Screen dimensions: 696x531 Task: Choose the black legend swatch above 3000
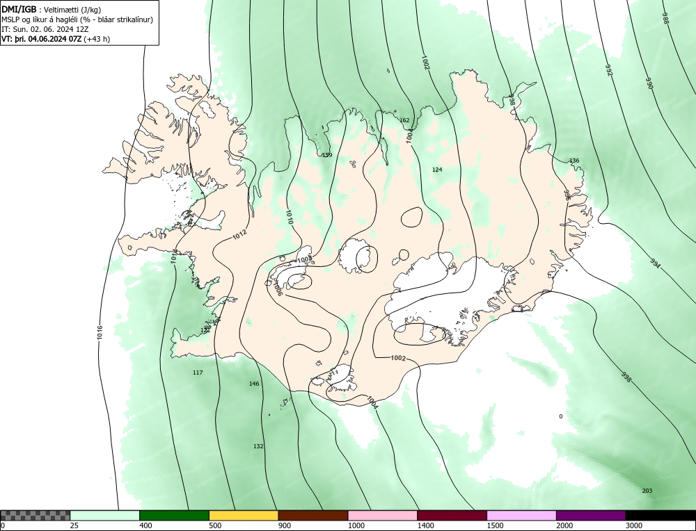coord(661,516)
